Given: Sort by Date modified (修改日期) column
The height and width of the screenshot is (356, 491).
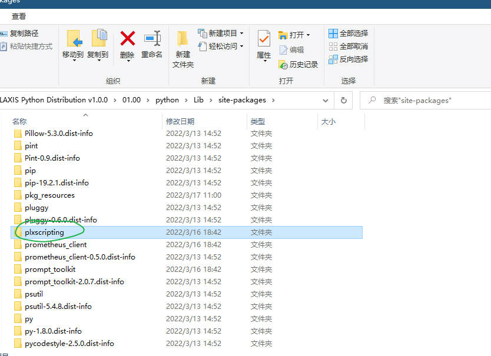Looking at the screenshot, I should pyautogui.click(x=180, y=121).
